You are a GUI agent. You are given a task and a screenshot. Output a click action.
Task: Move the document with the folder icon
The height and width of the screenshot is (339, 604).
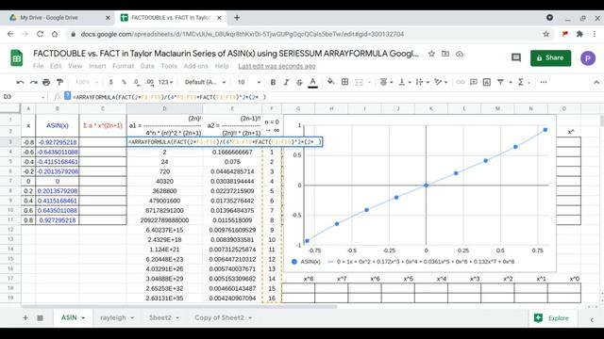tap(445, 54)
